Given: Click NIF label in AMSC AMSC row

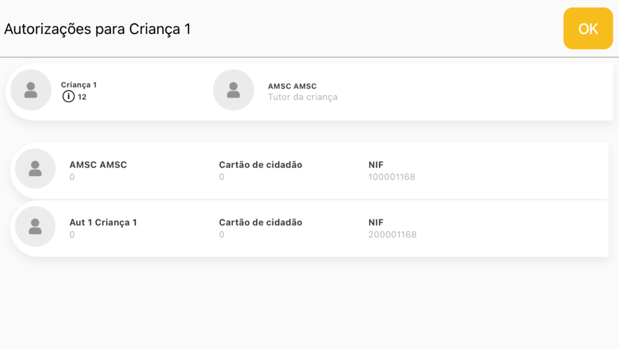Looking at the screenshot, I should click(x=376, y=165).
